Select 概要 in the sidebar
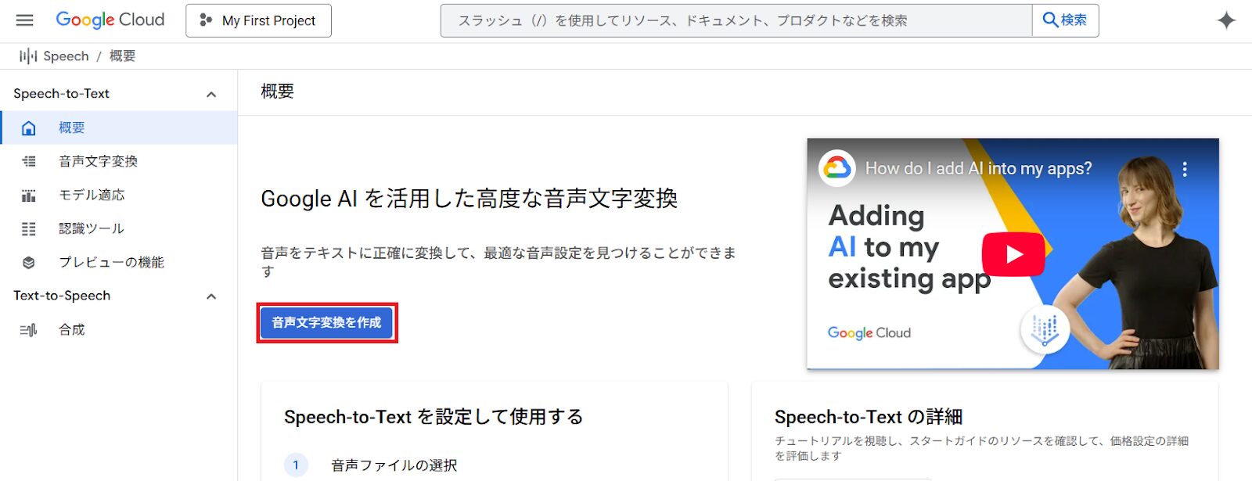The image size is (1252, 481). (x=119, y=127)
